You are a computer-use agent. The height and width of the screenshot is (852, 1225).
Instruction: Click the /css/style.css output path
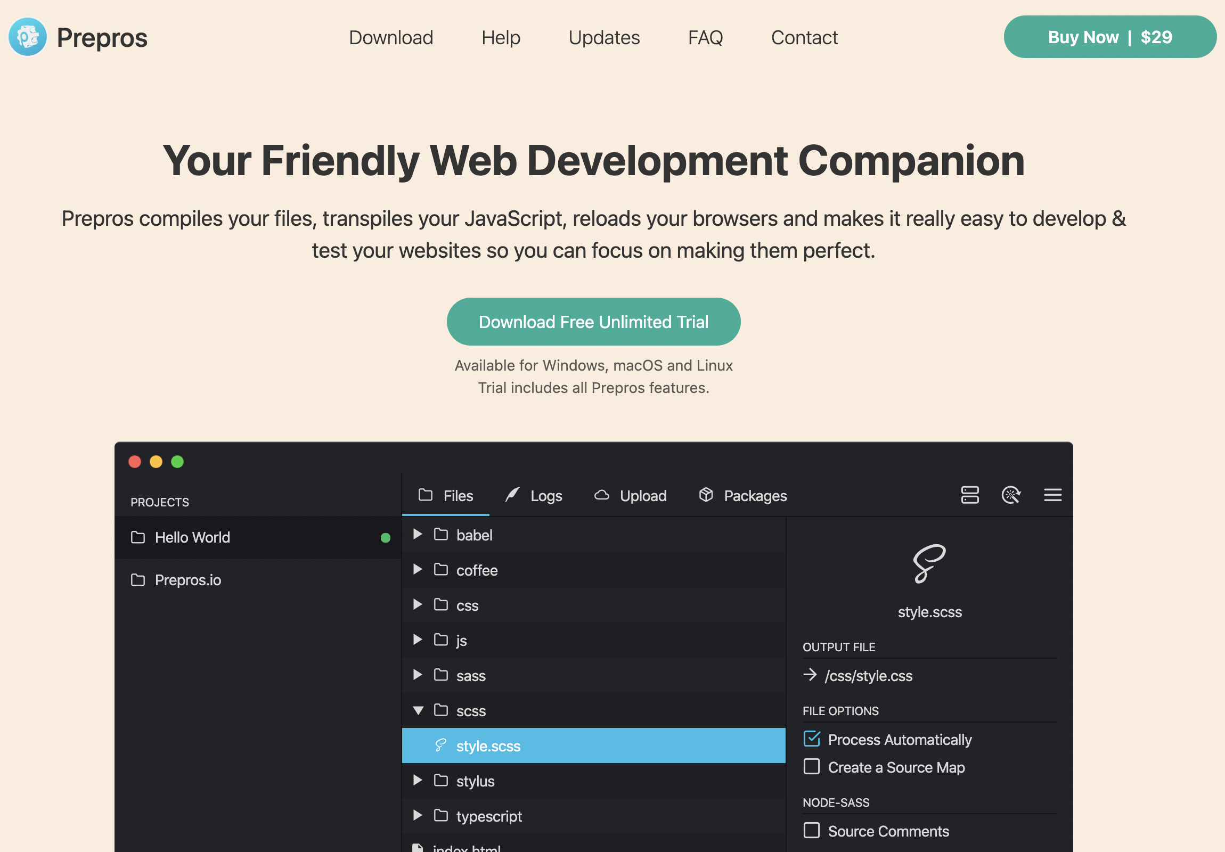click(869, 675)
